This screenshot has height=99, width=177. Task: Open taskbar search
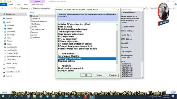(9, 96)
